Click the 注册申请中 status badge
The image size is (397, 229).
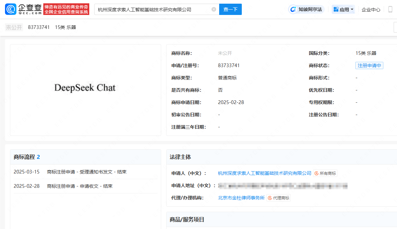pos(369,65)
